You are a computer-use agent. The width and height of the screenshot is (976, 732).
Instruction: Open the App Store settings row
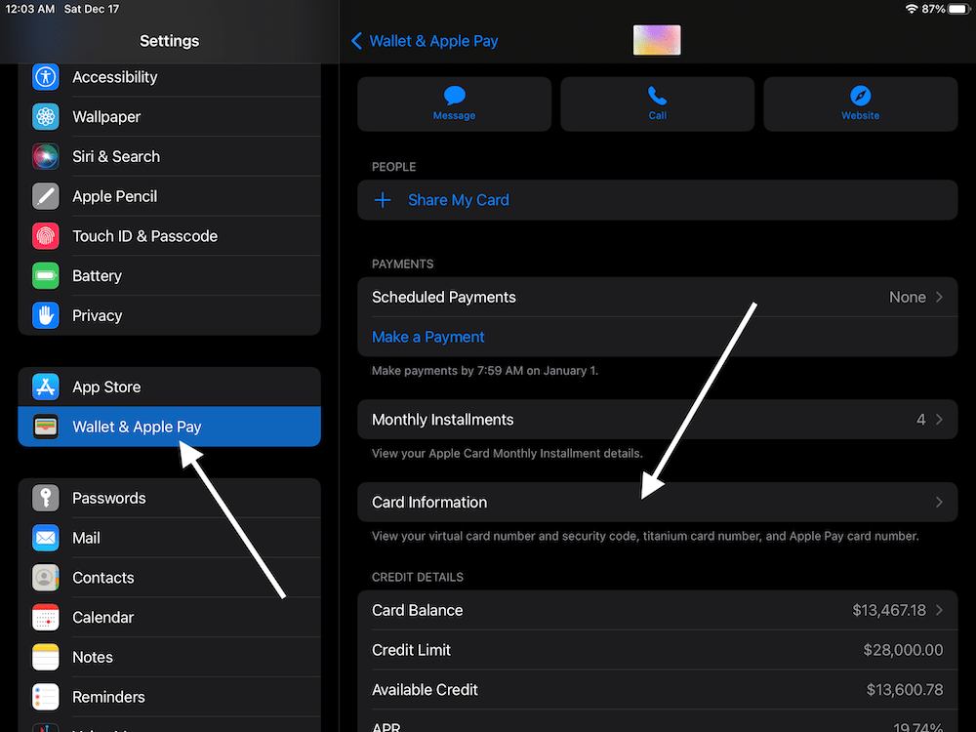169,387
